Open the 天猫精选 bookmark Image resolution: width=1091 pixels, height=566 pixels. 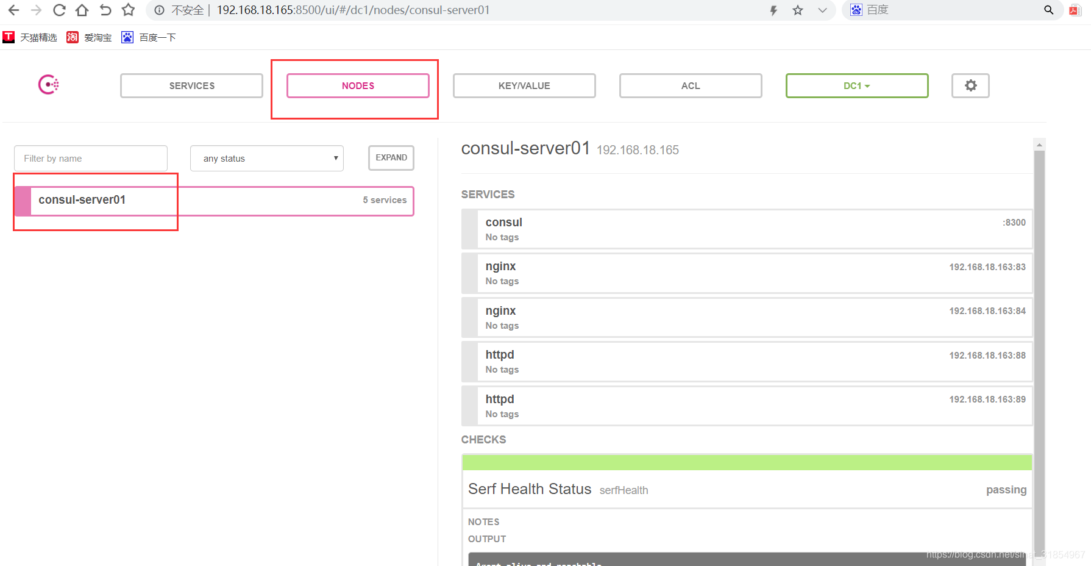pyautogui.click(x=30, y=37)
